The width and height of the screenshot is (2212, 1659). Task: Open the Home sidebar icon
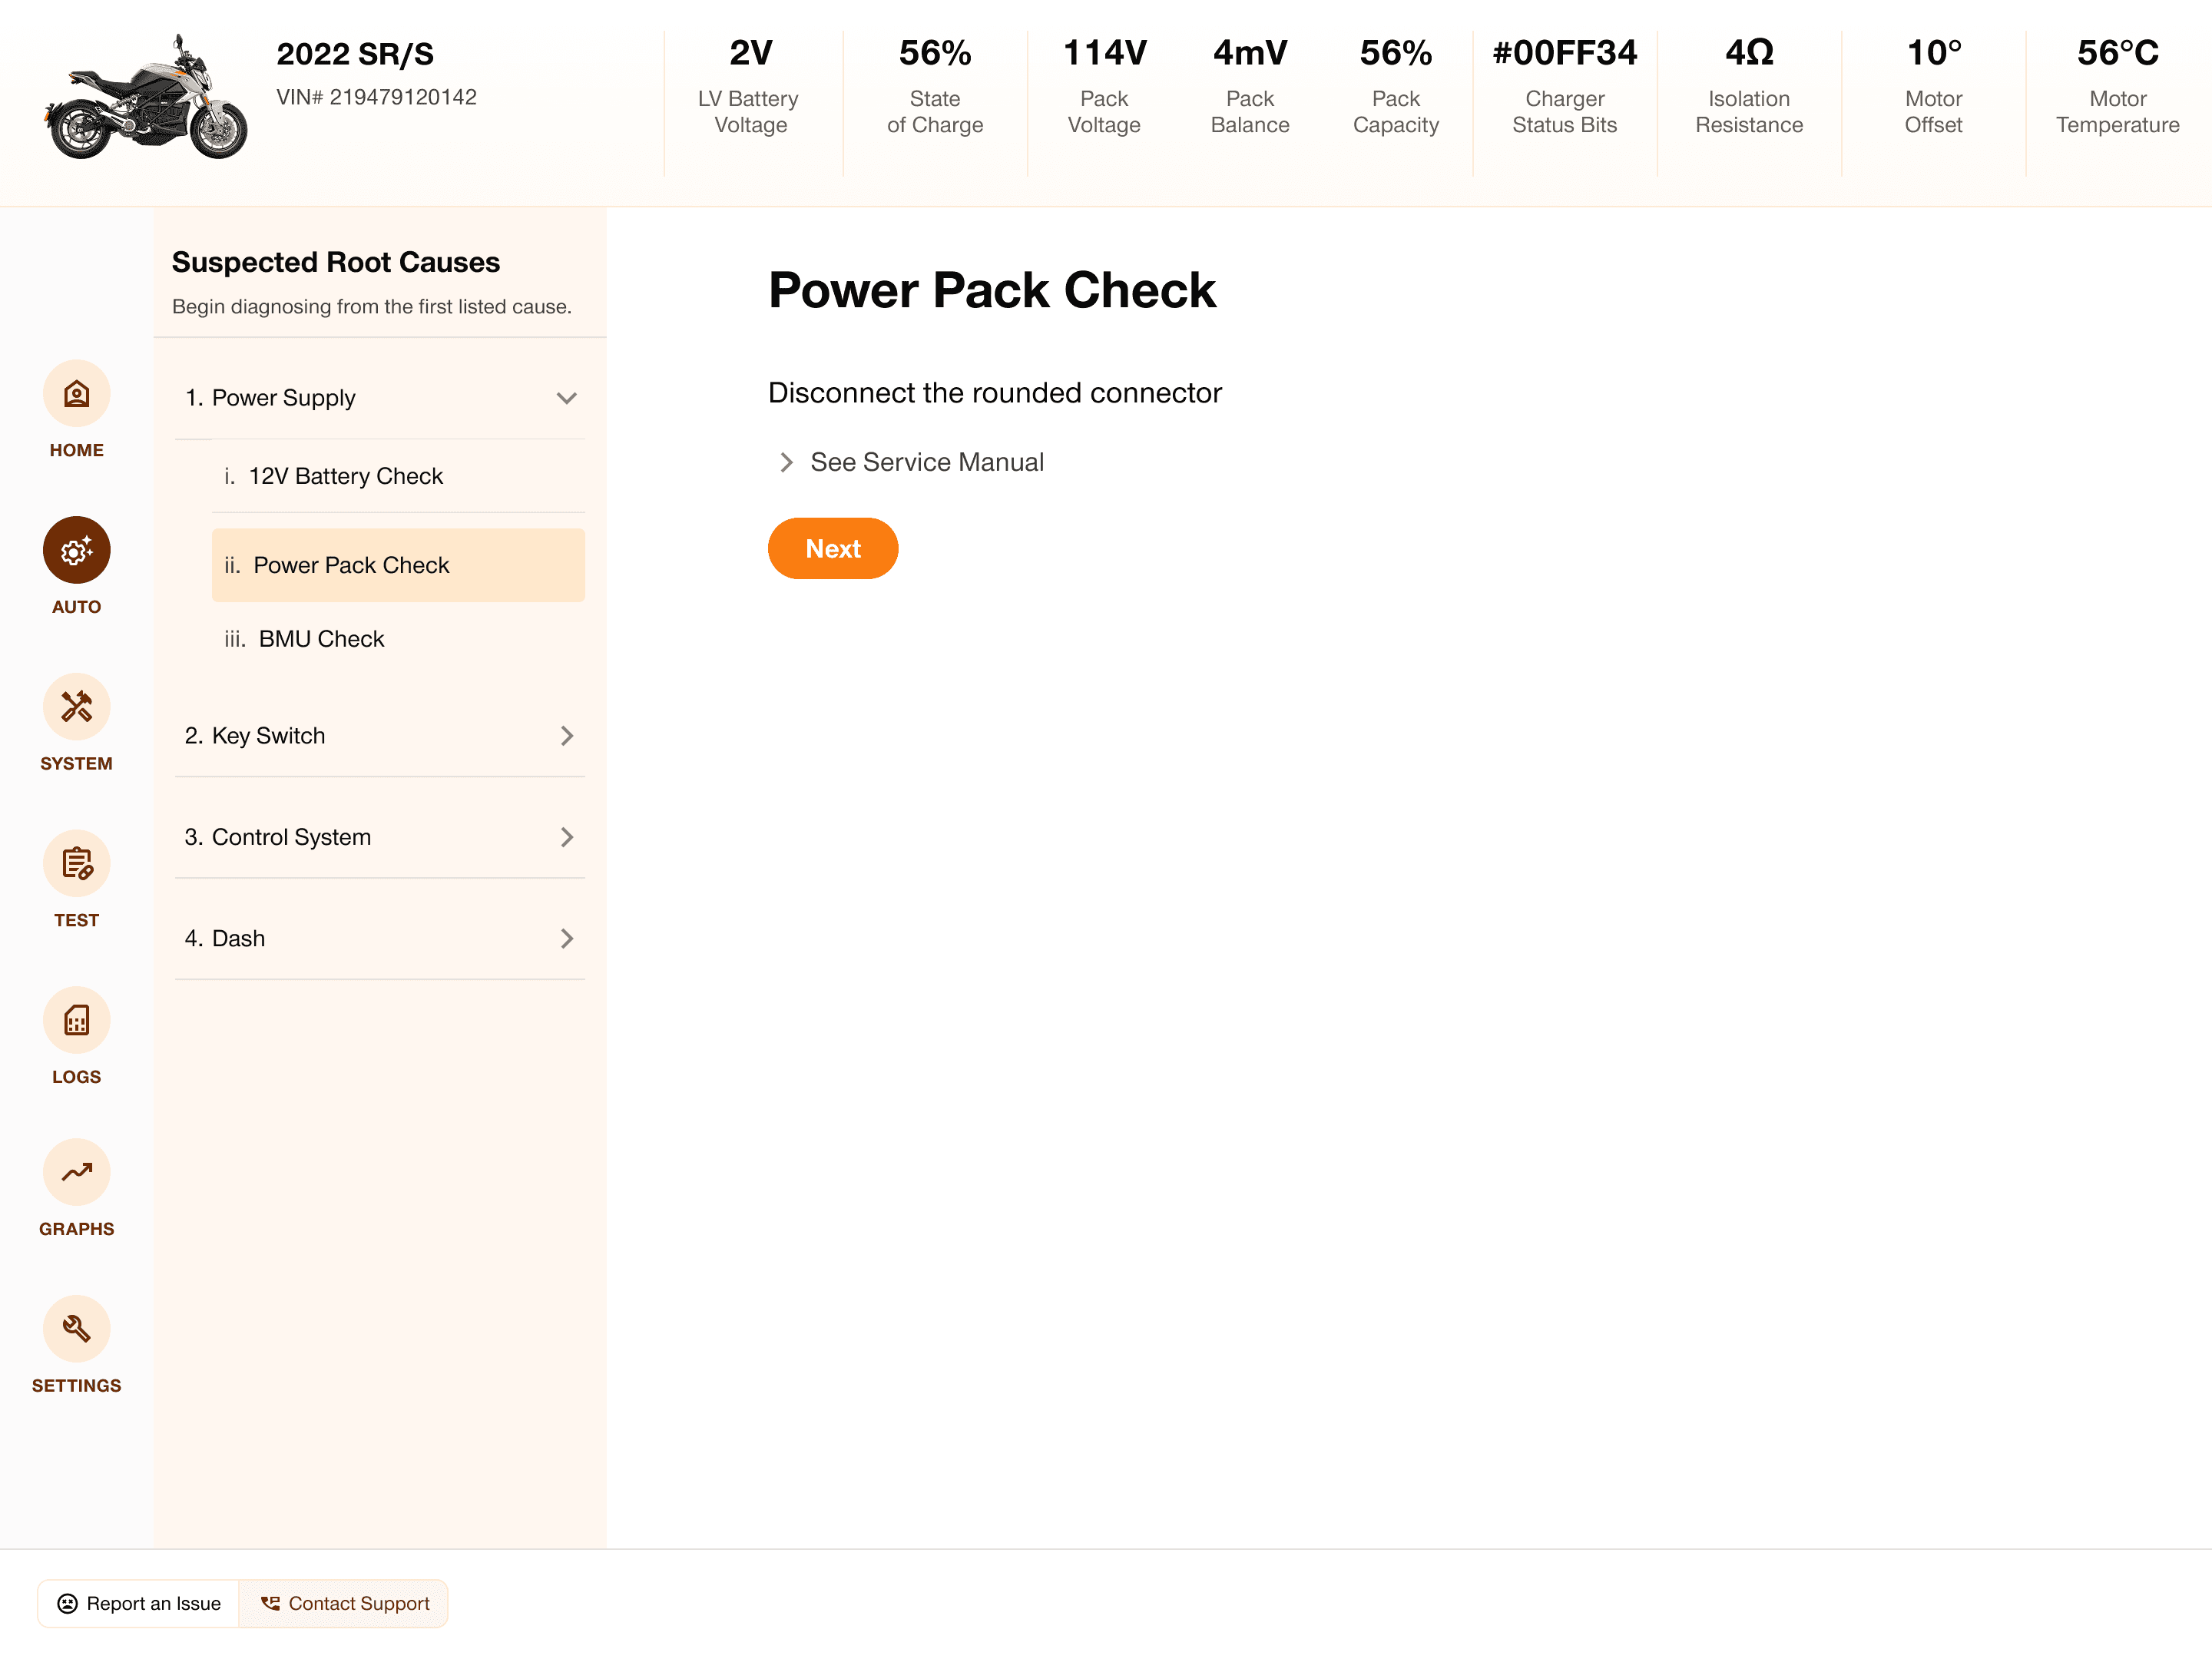pos(76,393)
